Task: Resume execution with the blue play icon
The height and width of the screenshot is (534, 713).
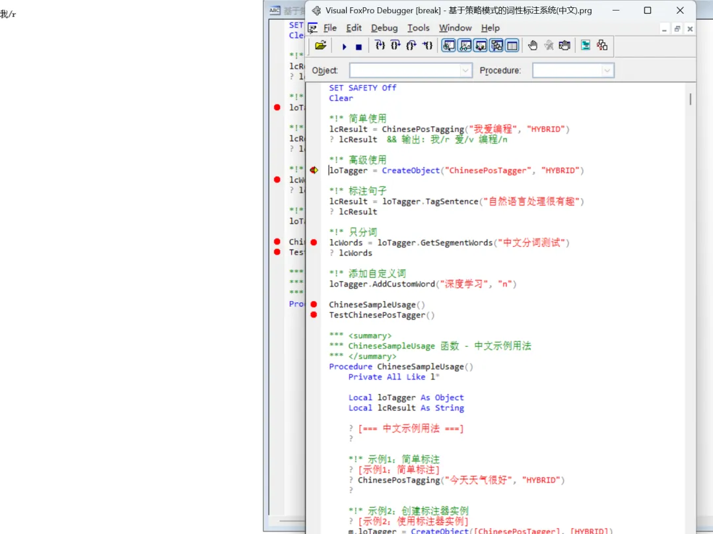Action: pyautogui.click(x=344, y=46)
